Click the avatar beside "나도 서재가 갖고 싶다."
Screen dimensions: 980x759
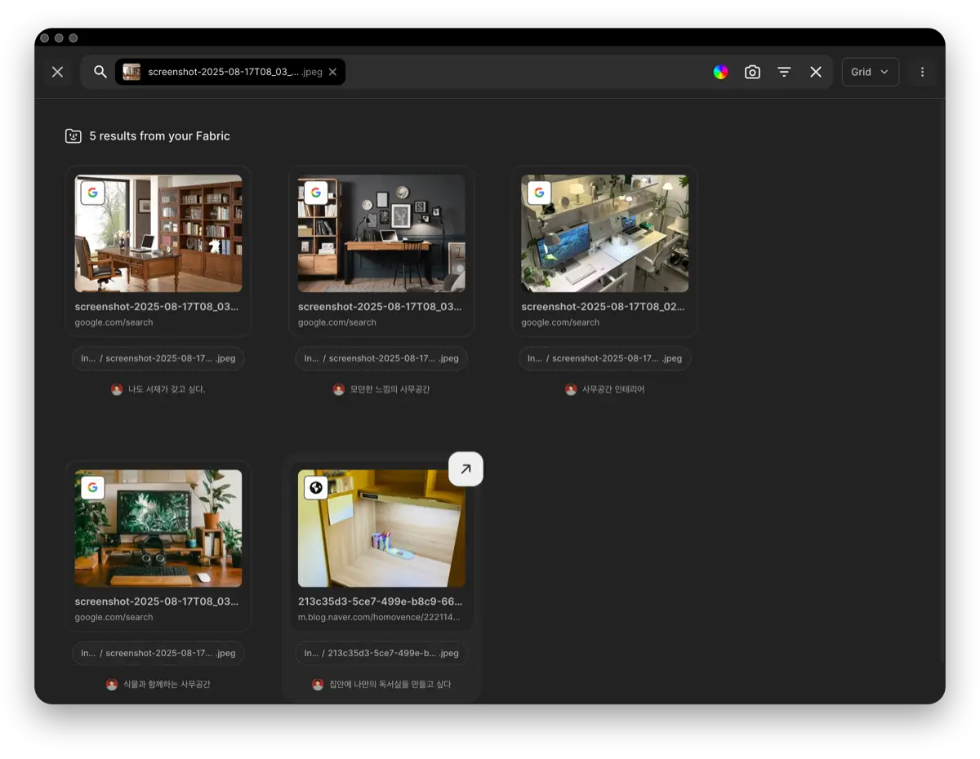coord(117,389)
